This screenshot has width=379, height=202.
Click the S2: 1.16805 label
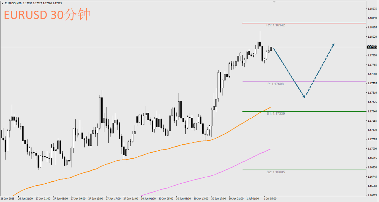[275, 172]
